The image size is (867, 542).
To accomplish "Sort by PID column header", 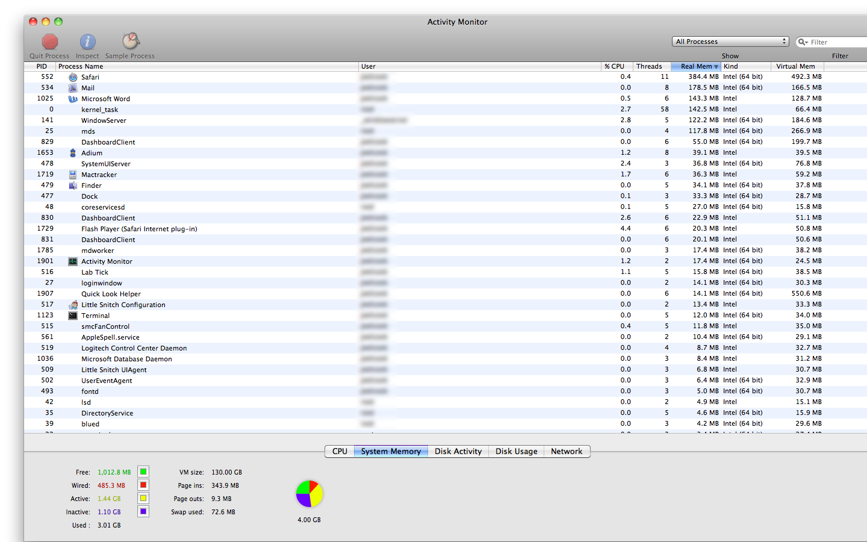I will (41, 66).
